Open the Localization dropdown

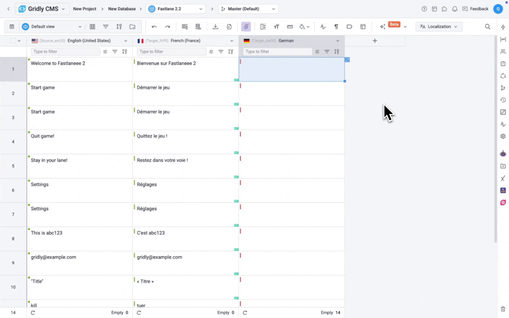(x=439, y=26)
